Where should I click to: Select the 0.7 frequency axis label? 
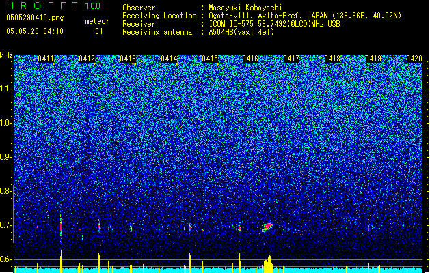(5, 225)
